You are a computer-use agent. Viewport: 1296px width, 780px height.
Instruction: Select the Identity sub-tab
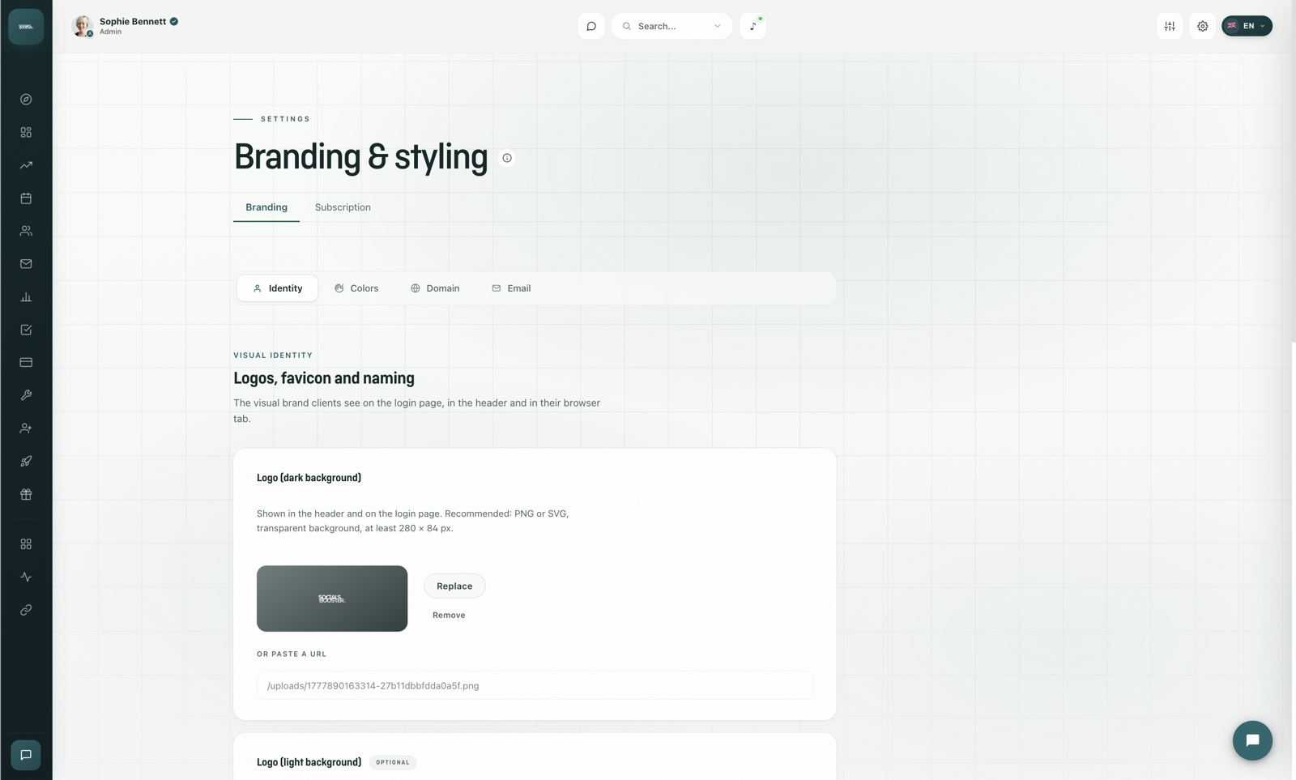pos(277,288)
